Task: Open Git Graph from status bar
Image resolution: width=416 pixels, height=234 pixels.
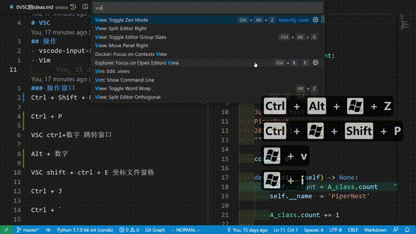Action: (155, 229)
